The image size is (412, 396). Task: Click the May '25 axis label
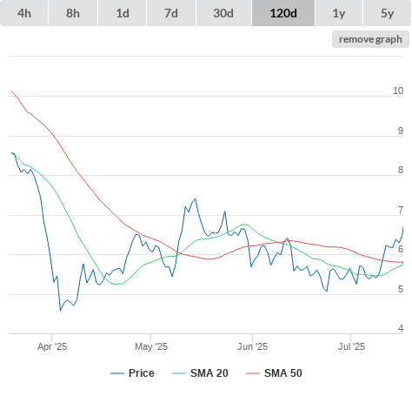click(x=151, y=346)
